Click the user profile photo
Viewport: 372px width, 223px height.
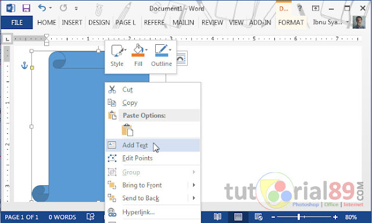(x=359, y=22)
